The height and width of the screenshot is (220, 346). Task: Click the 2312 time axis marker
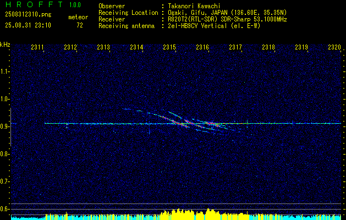pyautogui.click(x=70, y=47)
